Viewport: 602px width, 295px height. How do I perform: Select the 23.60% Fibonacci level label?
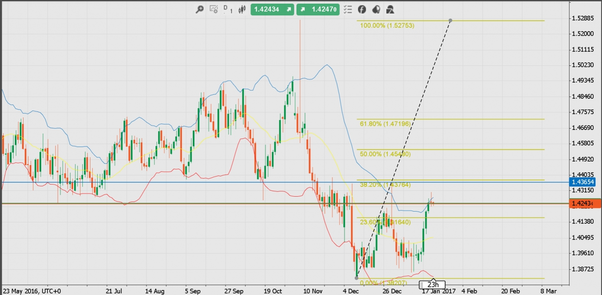point(385,222)
